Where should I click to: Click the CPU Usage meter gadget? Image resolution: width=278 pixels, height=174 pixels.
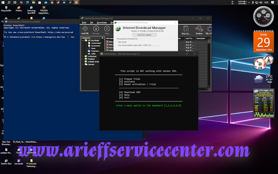click(264, 103)
